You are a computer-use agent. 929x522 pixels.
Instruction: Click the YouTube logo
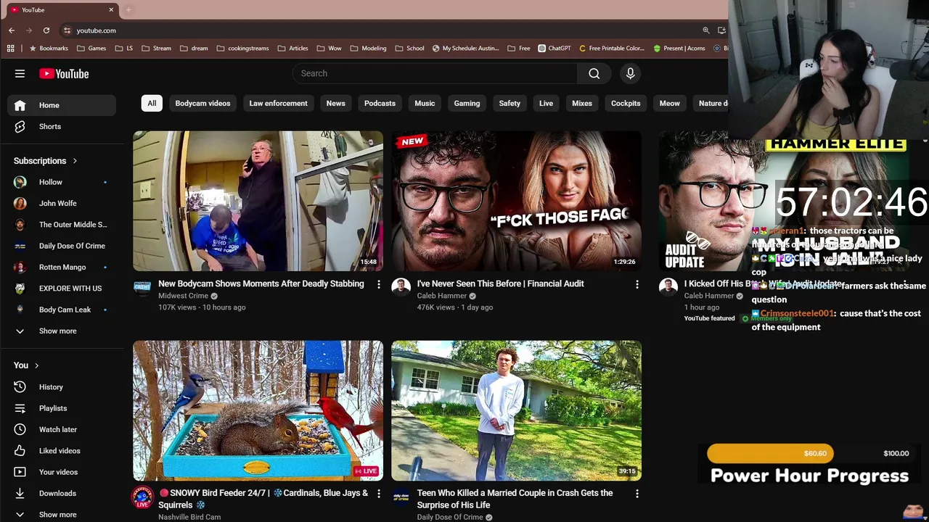[64, 73]
